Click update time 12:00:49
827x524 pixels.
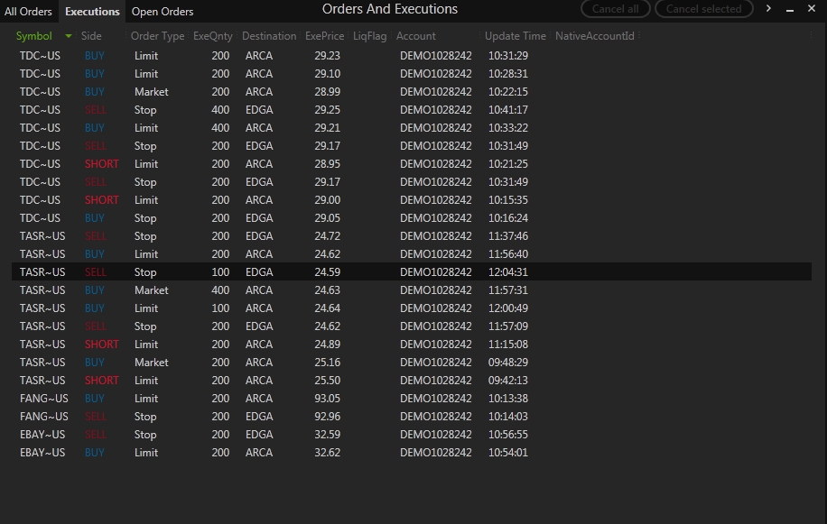point(508,308)
